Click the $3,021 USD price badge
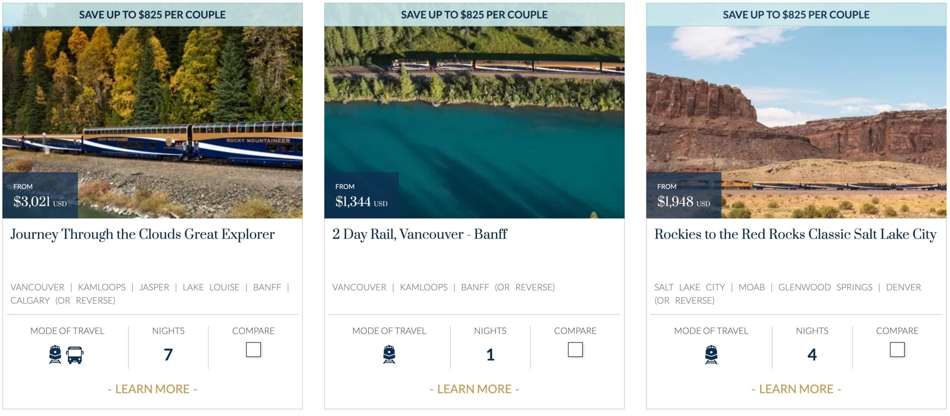Viewport: 950px width, 416px height. click(40, 195)
